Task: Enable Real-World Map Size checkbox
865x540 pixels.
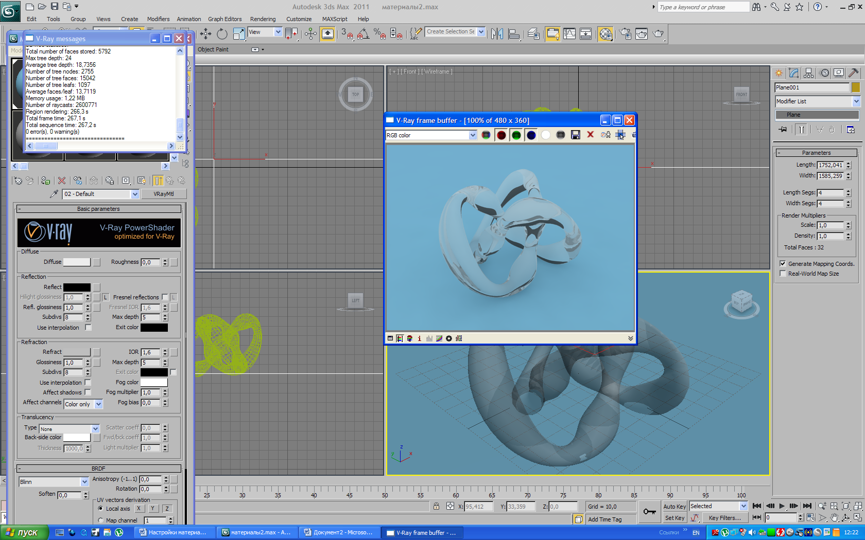Action: tap(783, 273)
